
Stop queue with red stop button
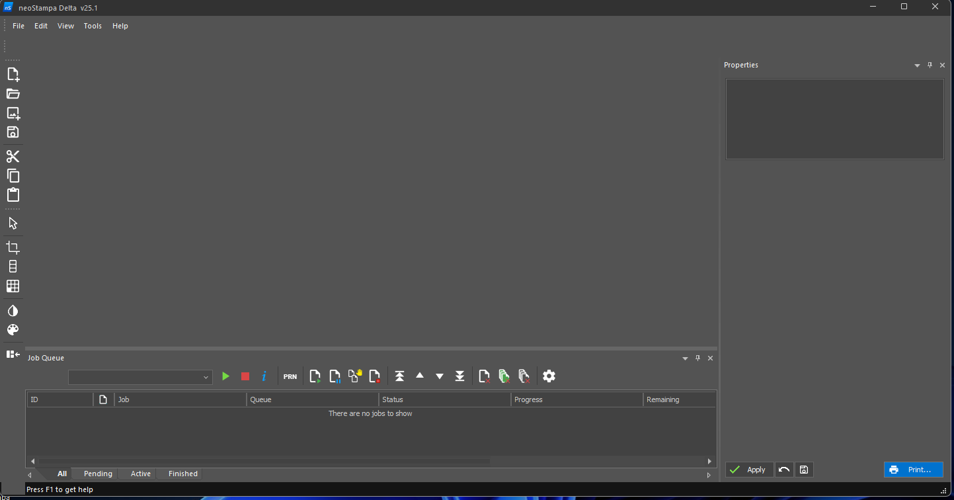coord(245,376)
